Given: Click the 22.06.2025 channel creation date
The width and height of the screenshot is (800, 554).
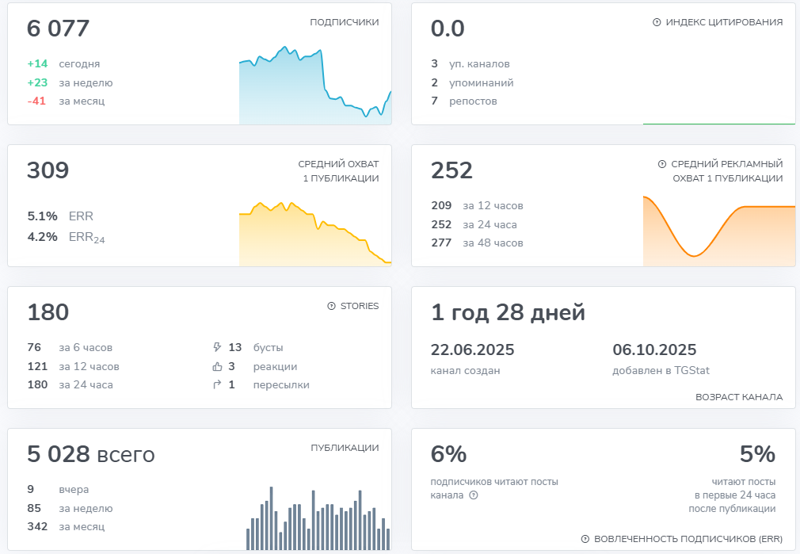Looking at the screenshot, I should coord(472,350).
